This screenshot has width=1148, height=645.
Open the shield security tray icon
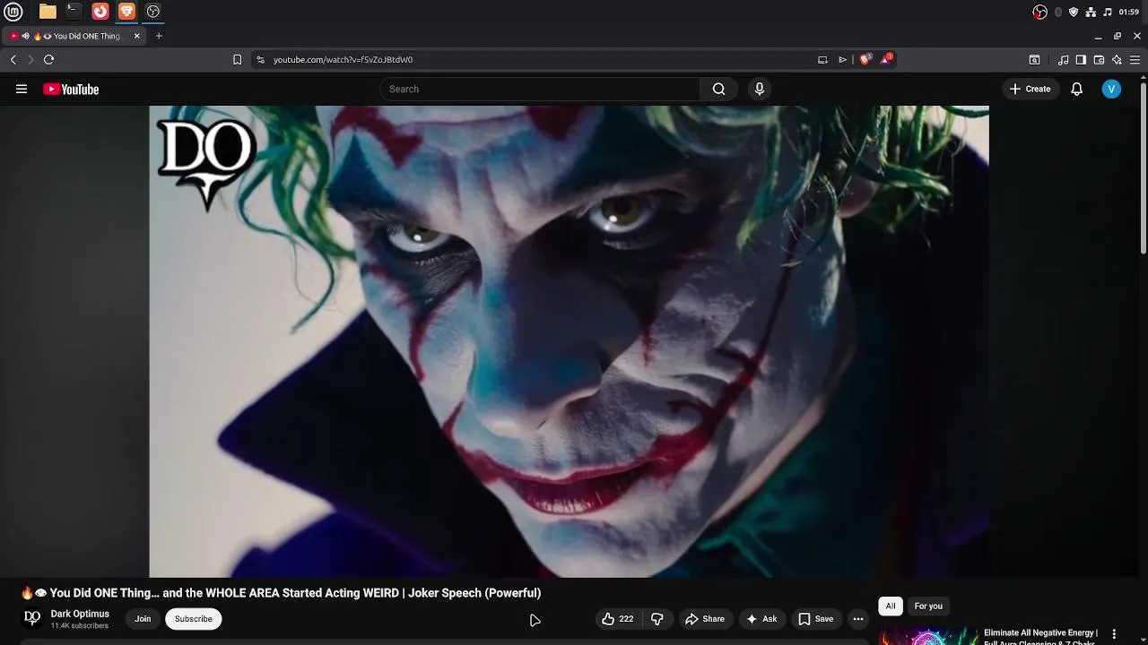tap(1074, 12)
